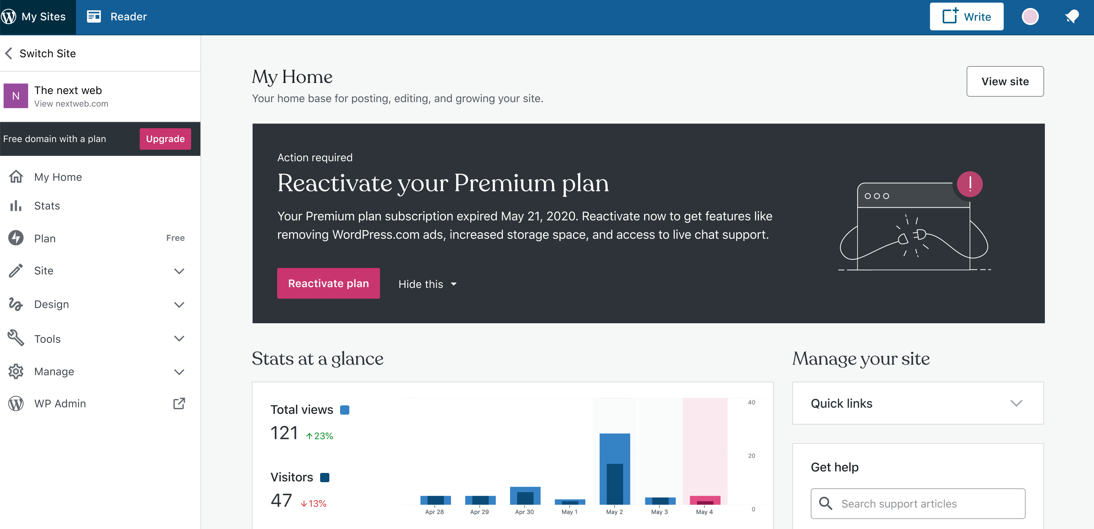Open the Hide this dropdown

427,284
